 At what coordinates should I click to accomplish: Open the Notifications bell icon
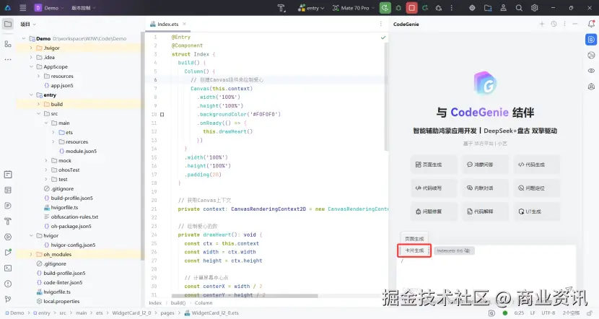(x=591, y=24)
